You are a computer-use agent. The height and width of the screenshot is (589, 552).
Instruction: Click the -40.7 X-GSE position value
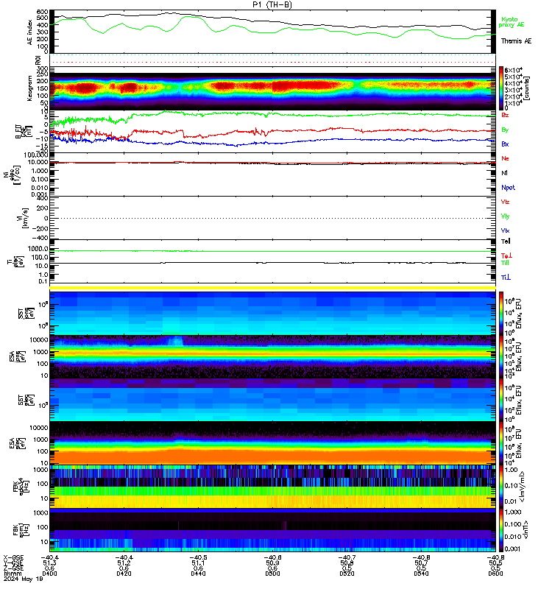point(347,558)
